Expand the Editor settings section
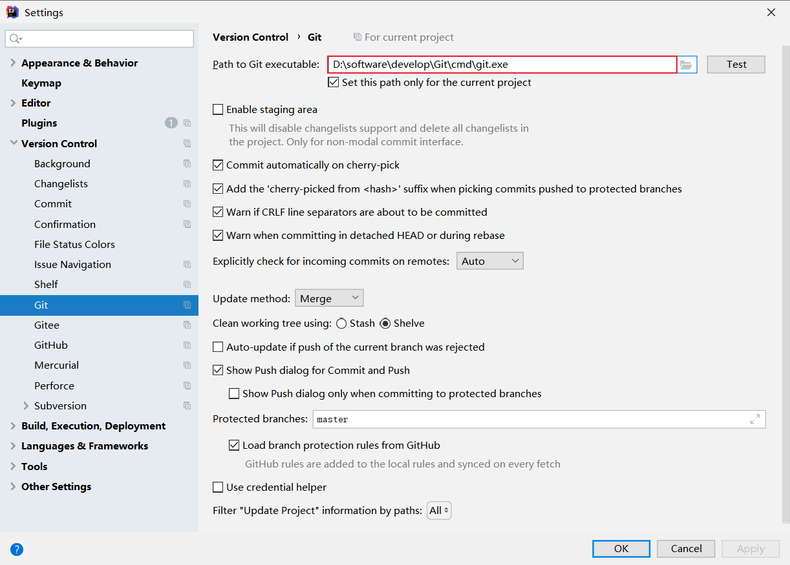The image size is (790, 565). [x=14, y=103]
